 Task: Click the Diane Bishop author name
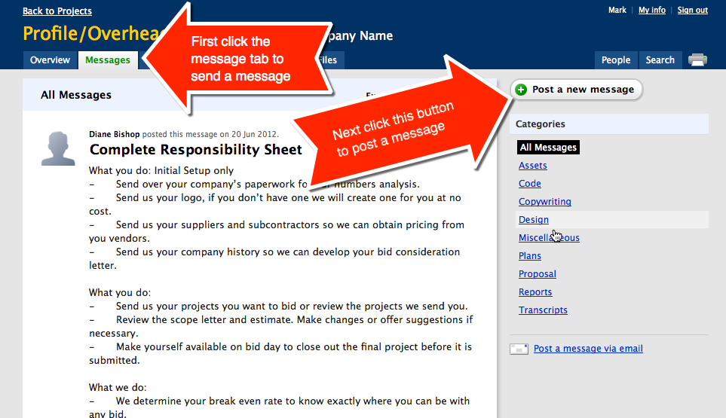pyautogui.click(x=115, y=134)
